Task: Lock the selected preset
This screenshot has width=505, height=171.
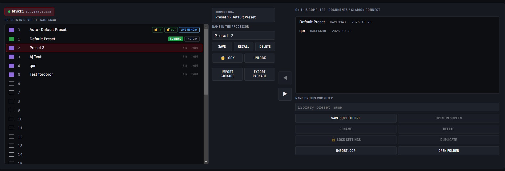Action: click(227, 58)
